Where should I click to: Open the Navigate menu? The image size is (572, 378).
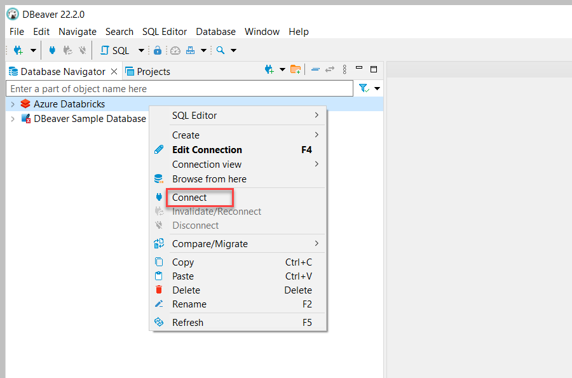click(78, 32)
